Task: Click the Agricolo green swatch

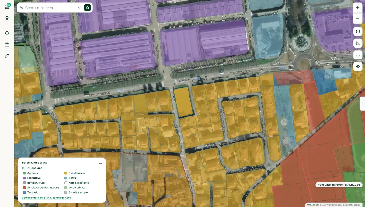Action: click(24, 173)
